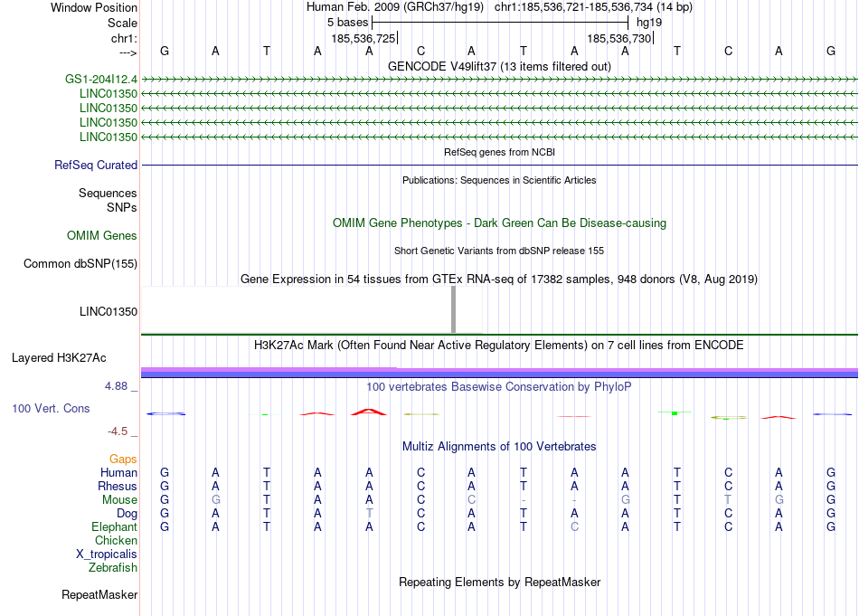Click the Human species row label

(118, 472)
